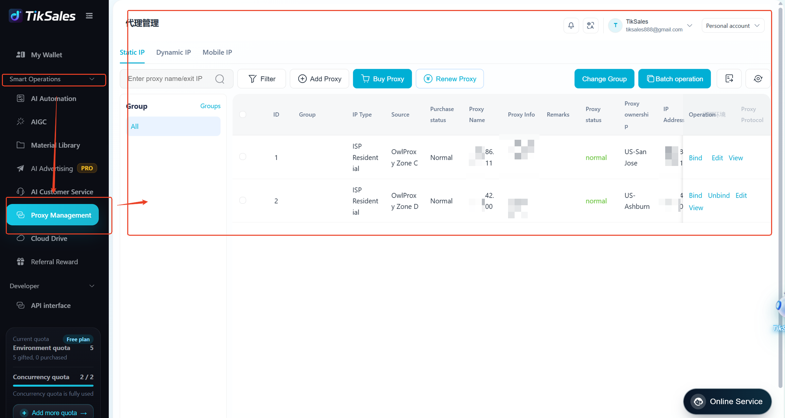The height and width of the screenshot is (418, 785).
Task: Focus the proxy name search field
Action: point(170,79)
